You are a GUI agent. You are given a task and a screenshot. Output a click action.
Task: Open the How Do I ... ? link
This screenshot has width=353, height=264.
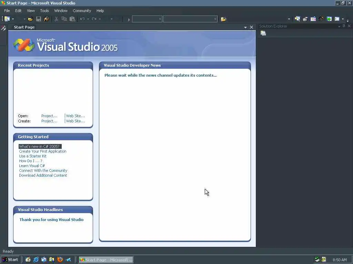[31, 161]
